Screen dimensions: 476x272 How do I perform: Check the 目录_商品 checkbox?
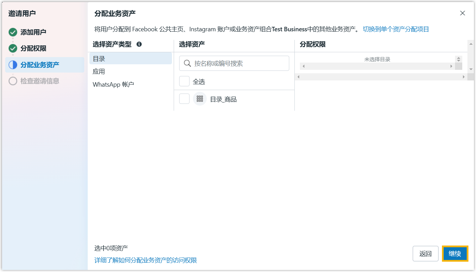pos(184,99)
